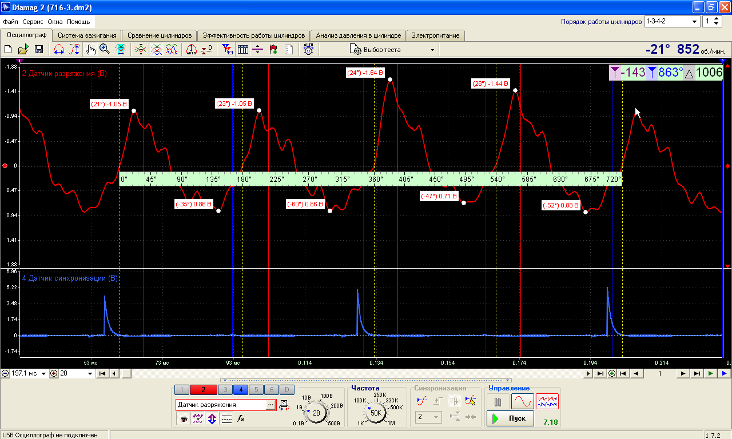Click the table grid icon
The width and height of the screenshot is (732, 439).
pos(242,50)
